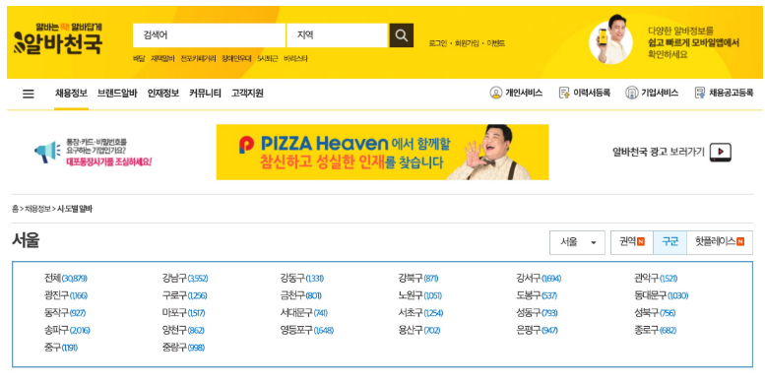Click the magnifier search button
The width and height of the screenshot is (765, 385).
tap(401, 35)
